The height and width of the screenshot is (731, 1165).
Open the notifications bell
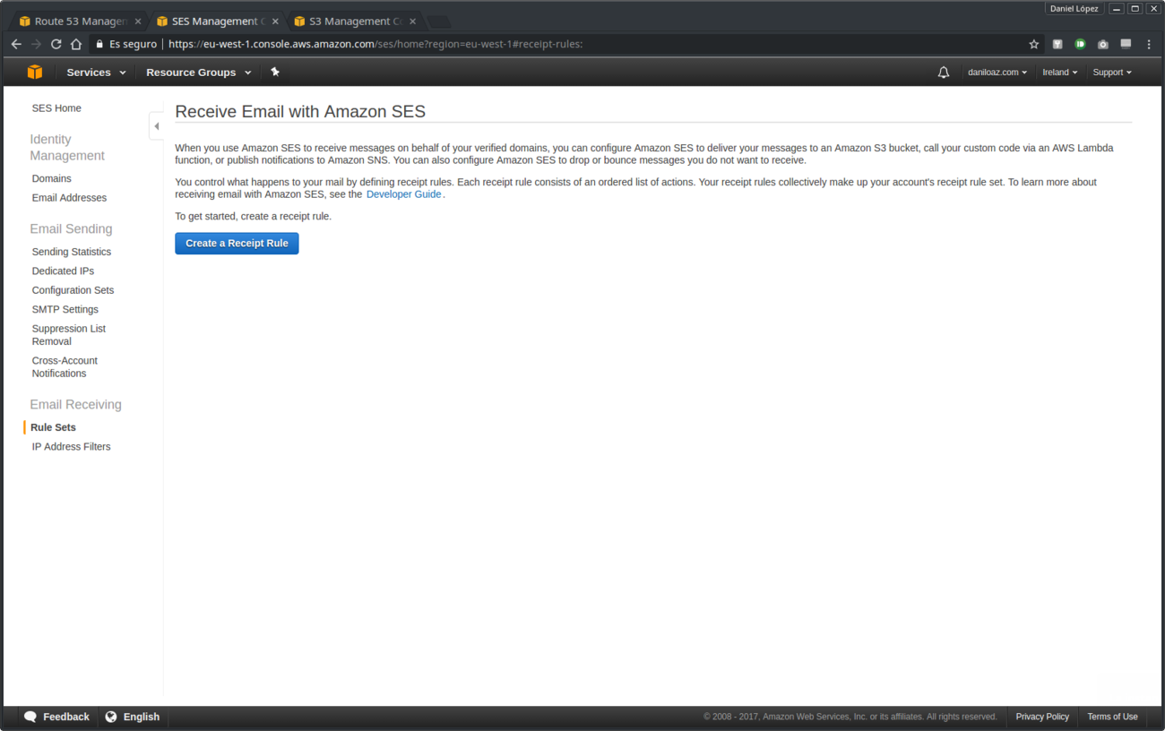[943, 72]
